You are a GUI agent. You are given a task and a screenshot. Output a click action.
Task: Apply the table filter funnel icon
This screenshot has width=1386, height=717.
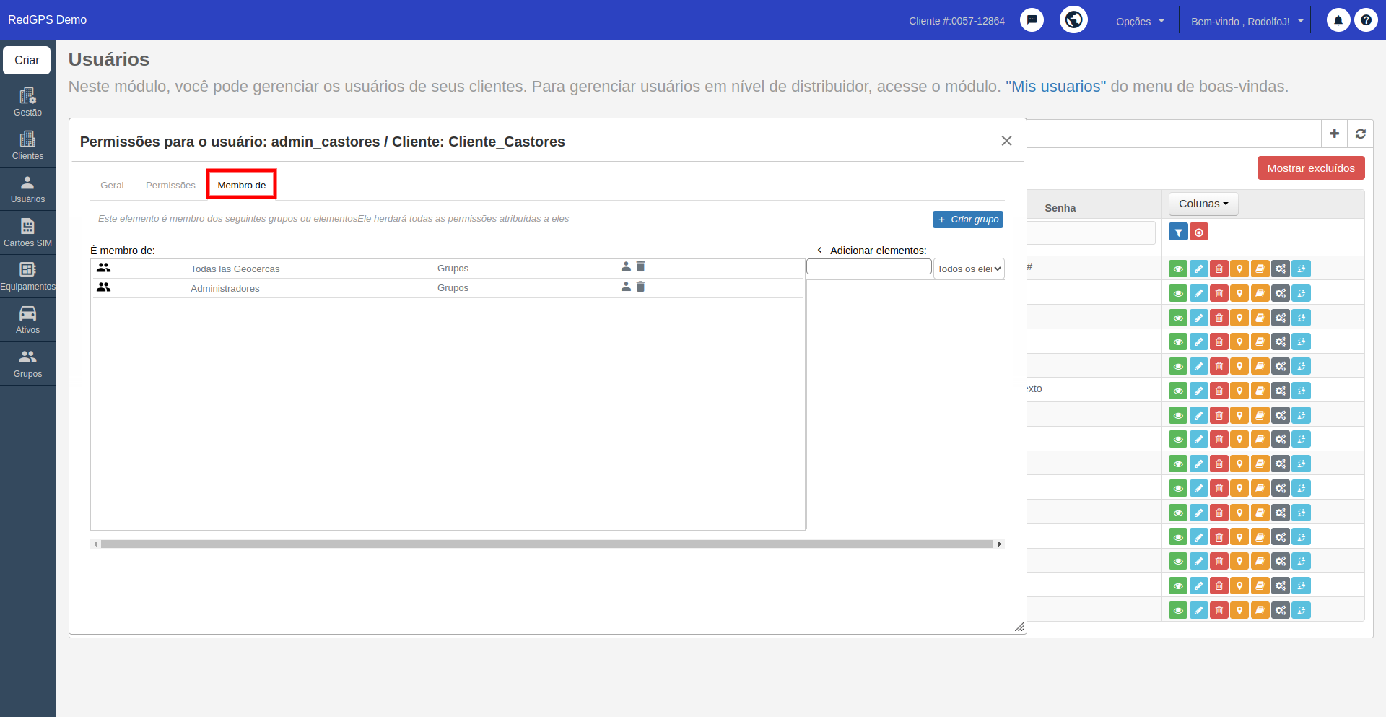[x=1178, y=232]
